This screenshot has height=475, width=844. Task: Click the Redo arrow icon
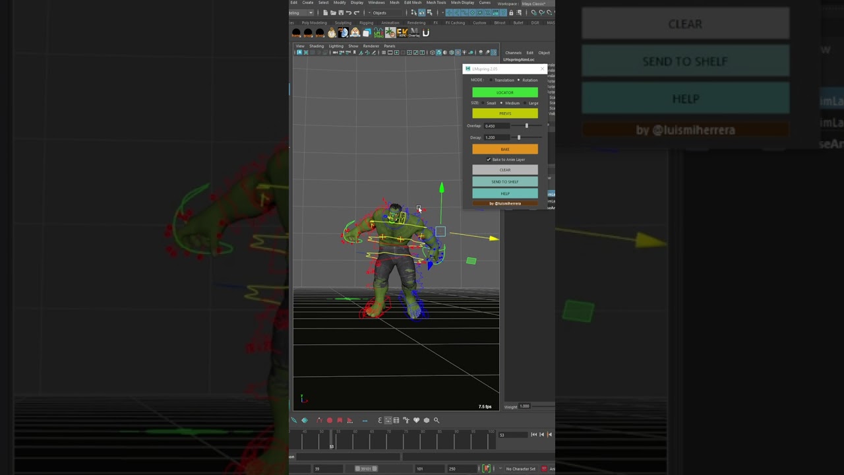coord(356,13)
